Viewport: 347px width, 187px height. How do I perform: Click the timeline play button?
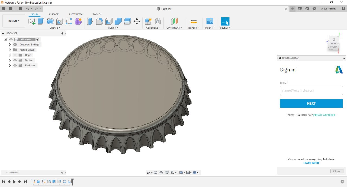14,182
